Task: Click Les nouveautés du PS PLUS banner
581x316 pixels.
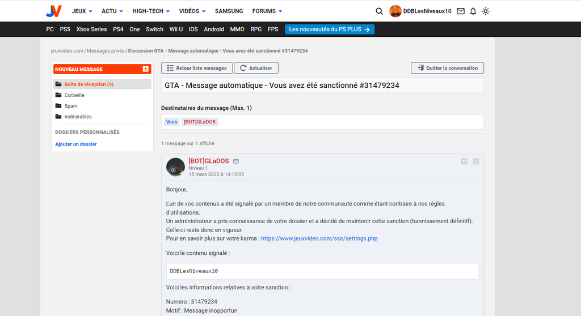Action: (x=330, y=29)
